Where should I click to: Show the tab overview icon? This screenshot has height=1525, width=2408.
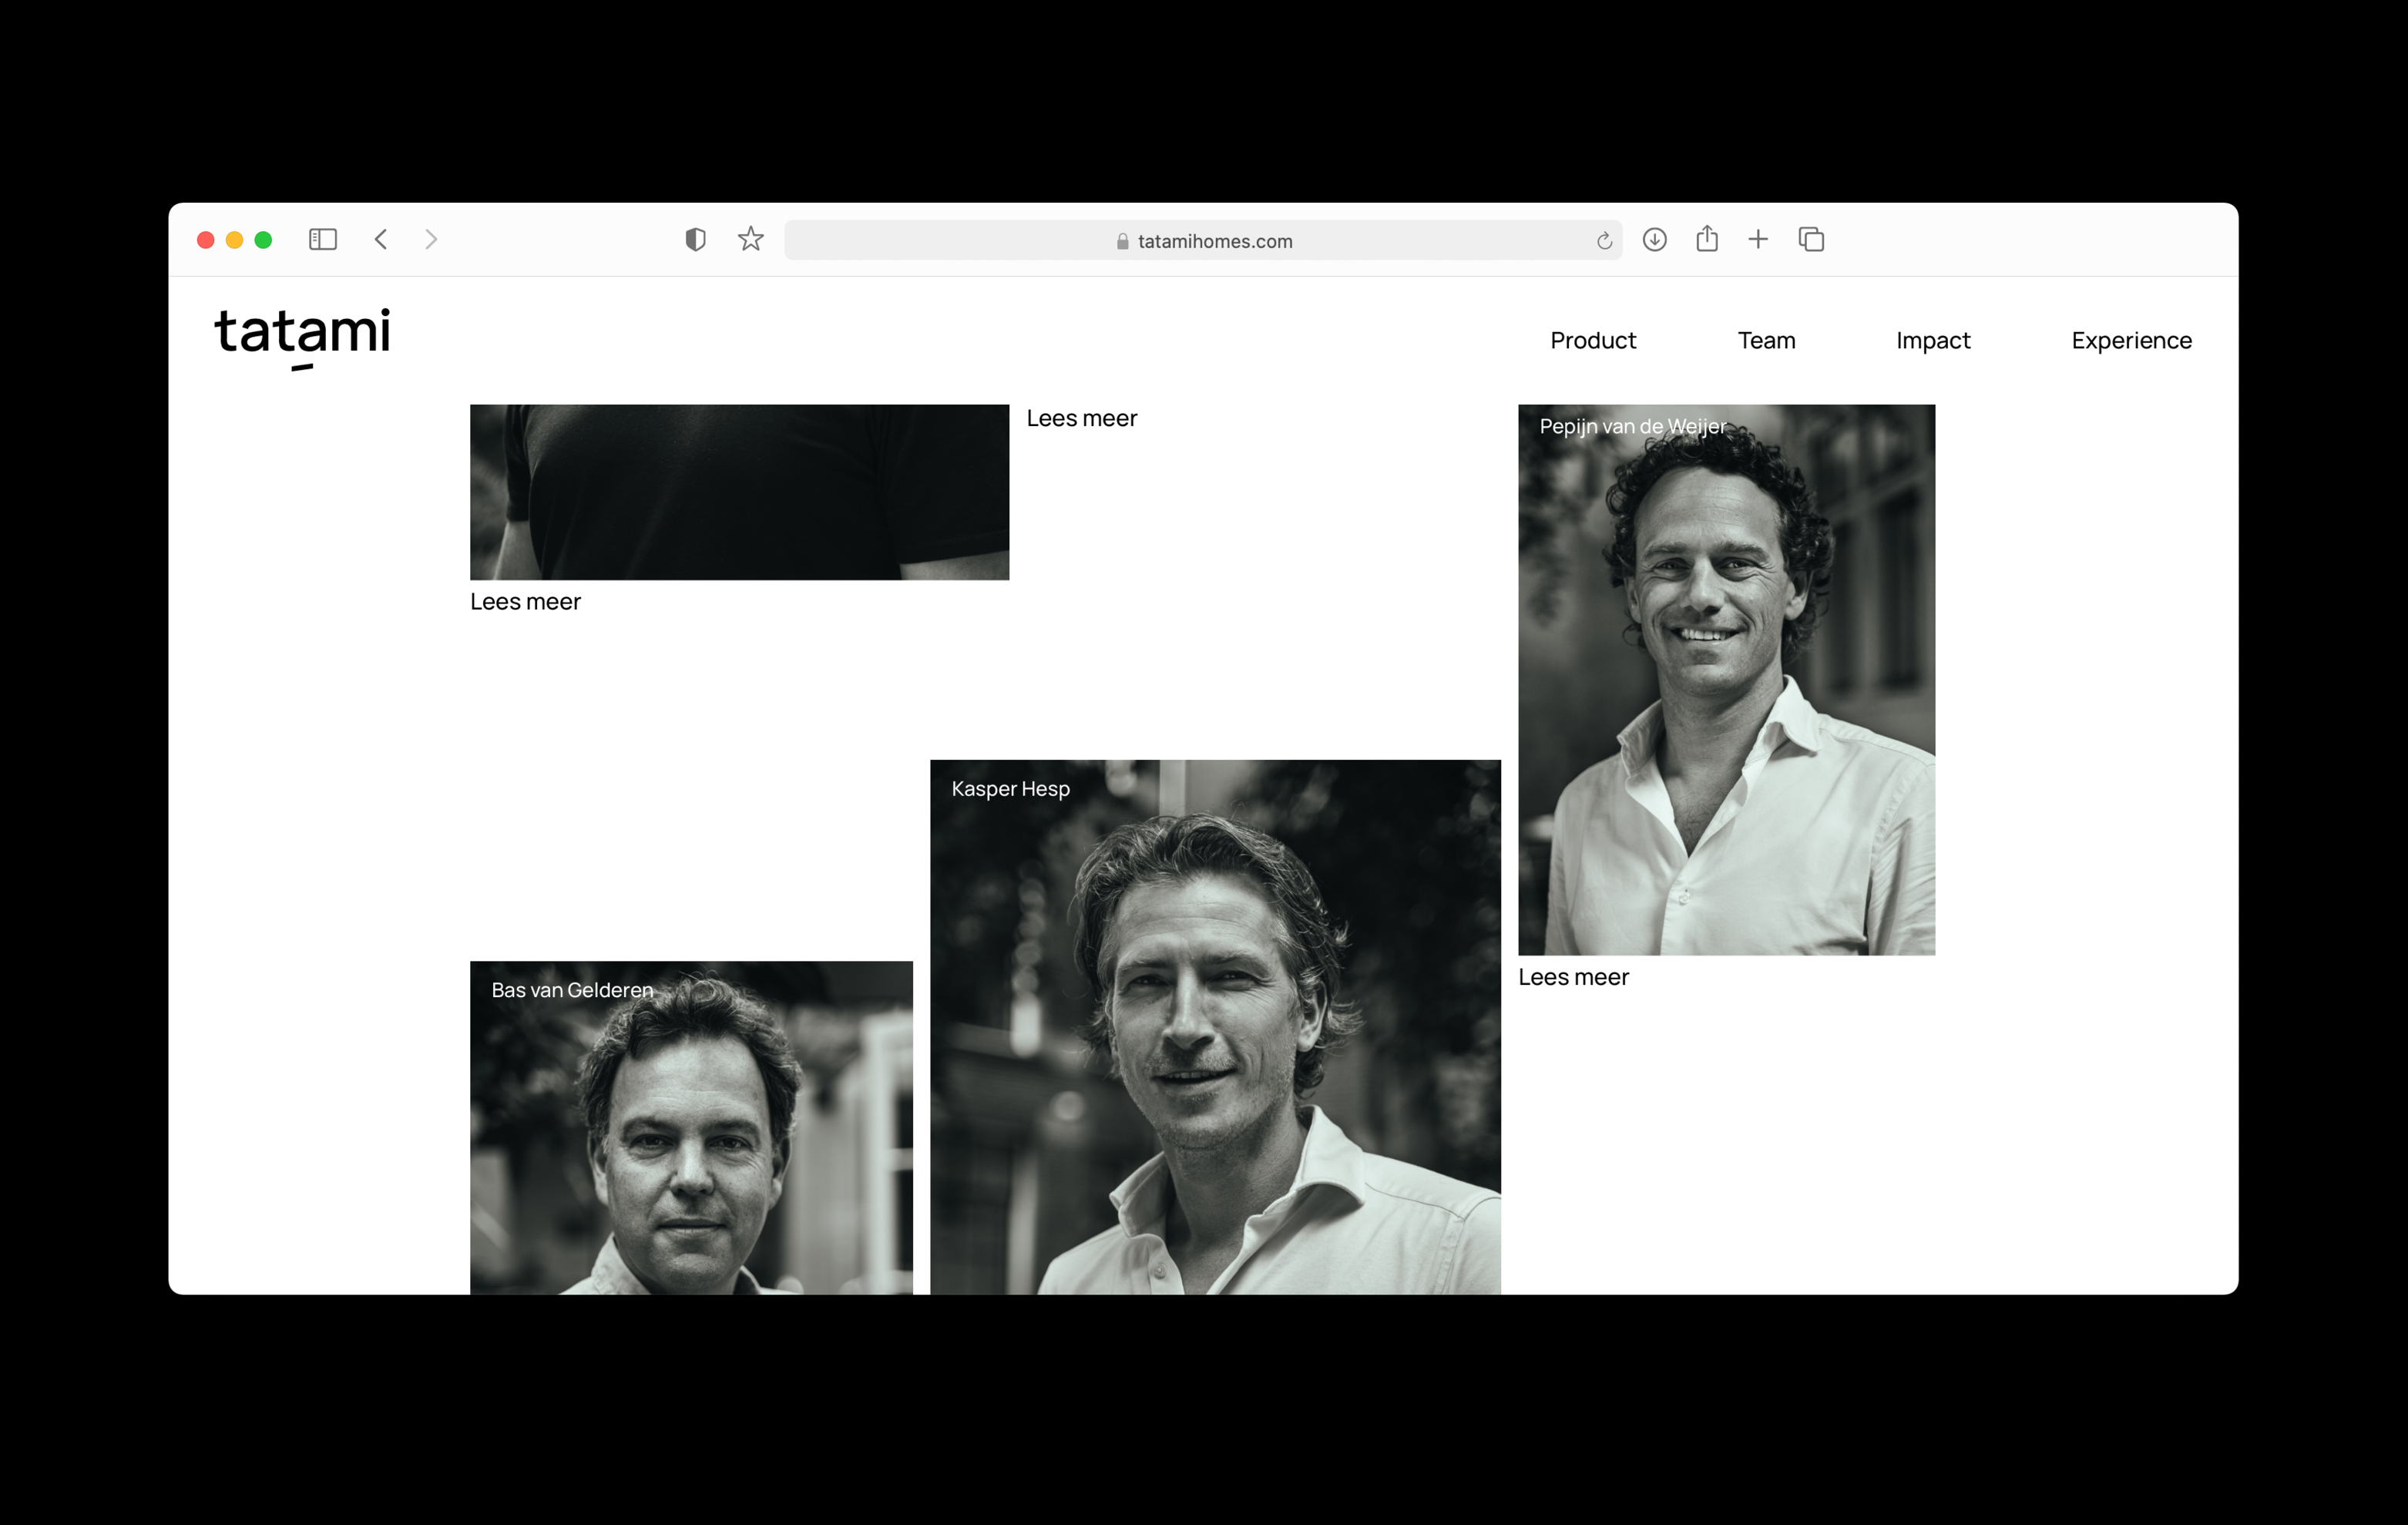tap(1811, 239)
